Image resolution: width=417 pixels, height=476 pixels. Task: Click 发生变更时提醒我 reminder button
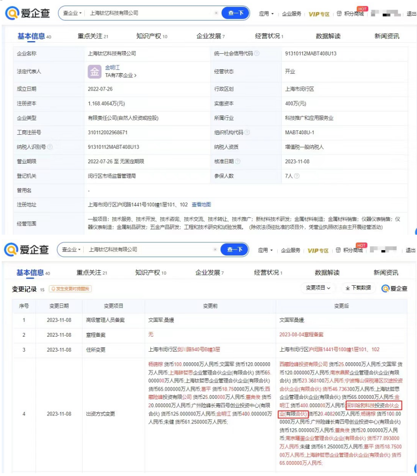pyautogui.click(x=70, y=288)
